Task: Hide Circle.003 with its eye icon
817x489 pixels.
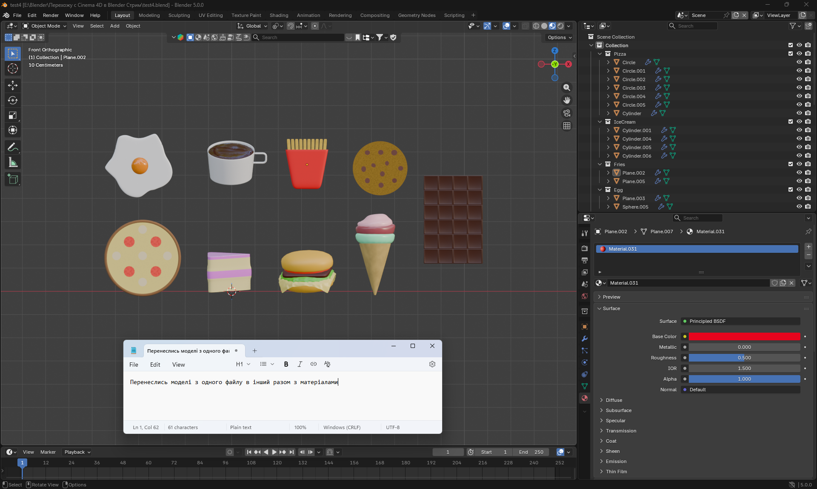Action: [x=799, y=88]
